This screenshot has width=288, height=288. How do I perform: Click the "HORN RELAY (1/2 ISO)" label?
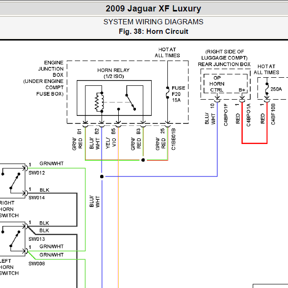113,73
